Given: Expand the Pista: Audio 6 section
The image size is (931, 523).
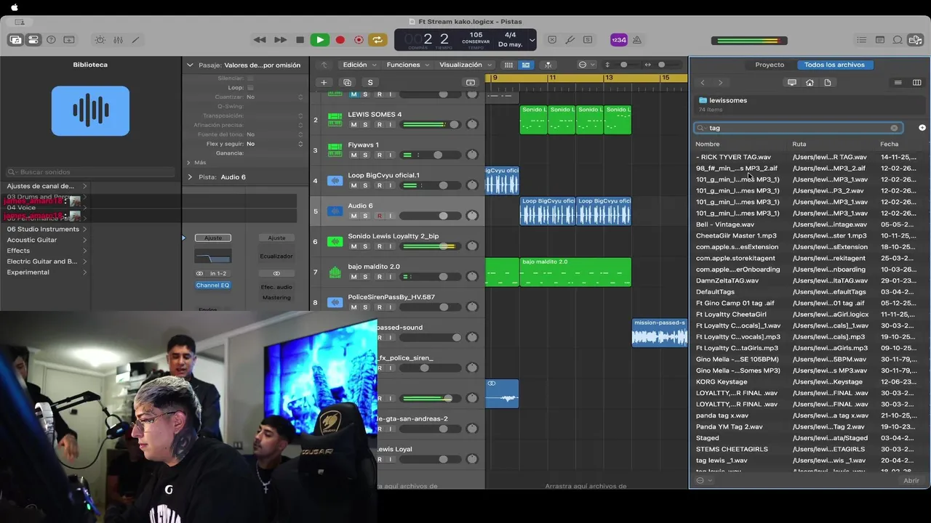Looking at the screenshot, I should [x=190, y=177].
